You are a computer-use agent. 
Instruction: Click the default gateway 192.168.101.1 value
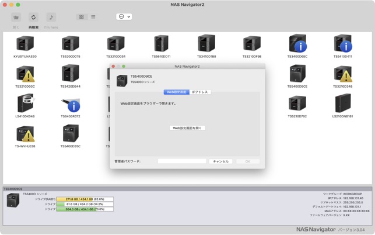(x=352, y=206)
